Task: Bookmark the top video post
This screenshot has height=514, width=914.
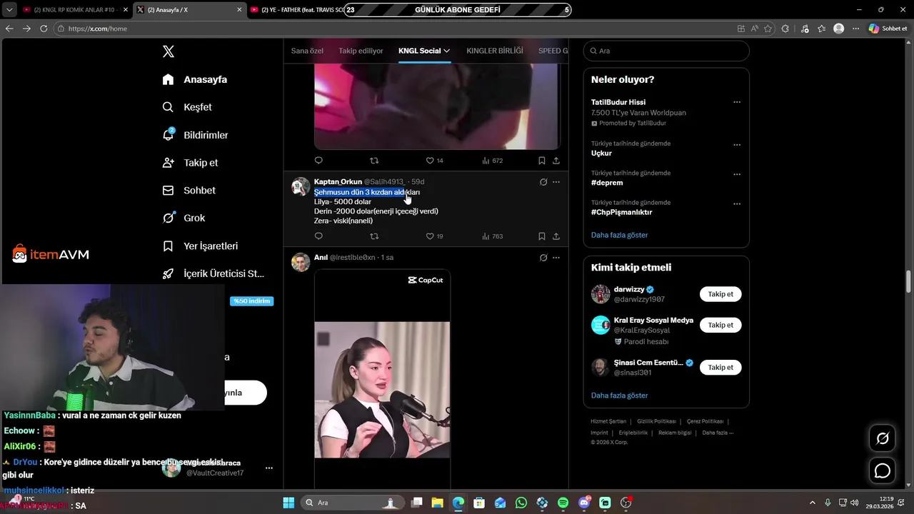Action: (542, 161)
